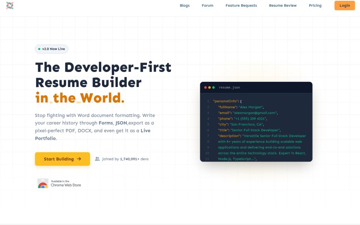Click the Start Building button
This screenshot has height=225, width=360.
[x=63, y=159]
